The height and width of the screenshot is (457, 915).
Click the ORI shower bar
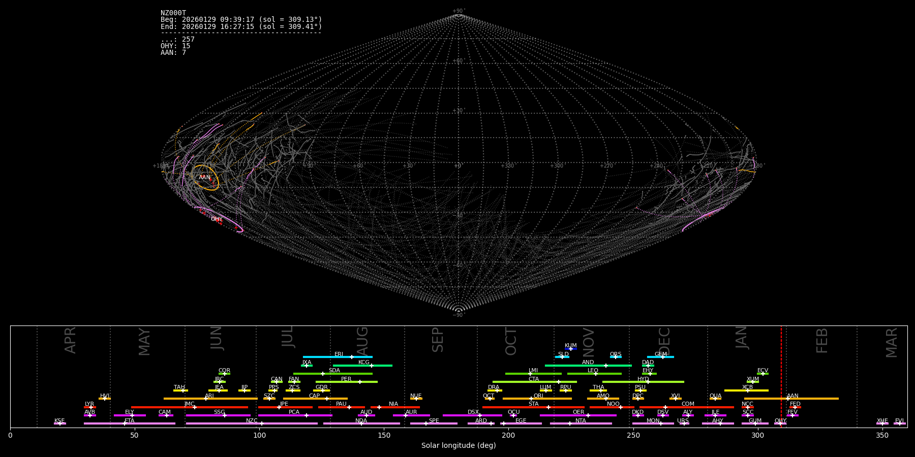click(537, 399)
